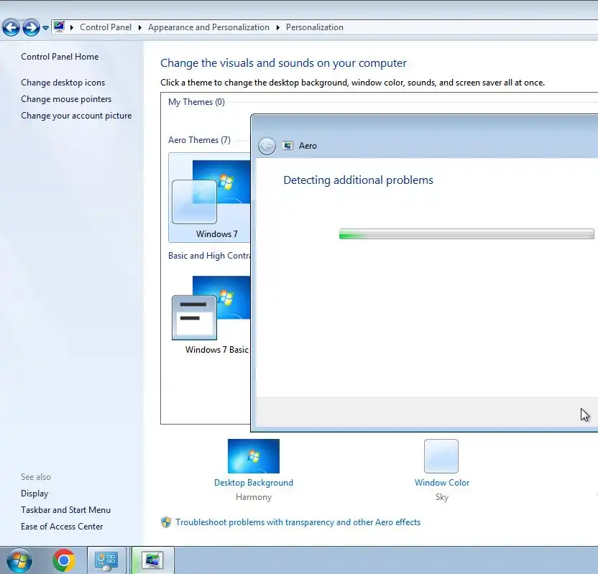Select the Windows 7 Aero theme thumbnail

click(x=210, y=198)
